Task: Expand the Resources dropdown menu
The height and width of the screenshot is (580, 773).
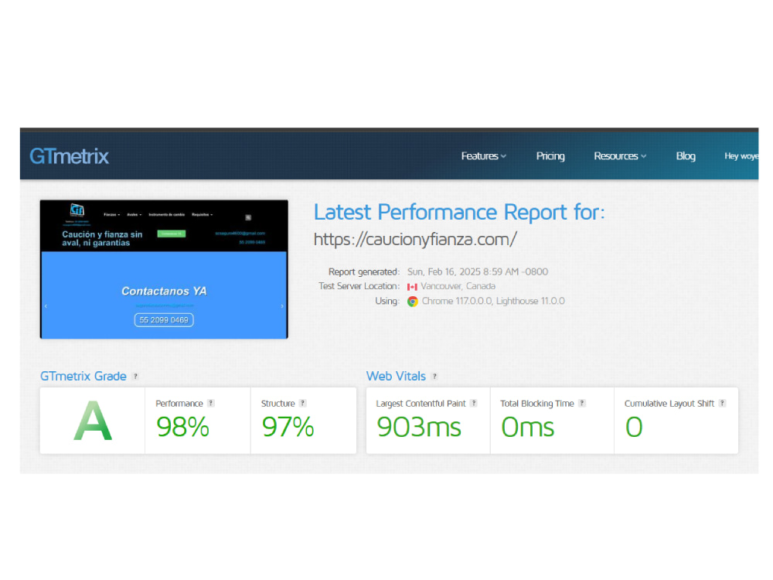Action: click(x=620, y=156)
